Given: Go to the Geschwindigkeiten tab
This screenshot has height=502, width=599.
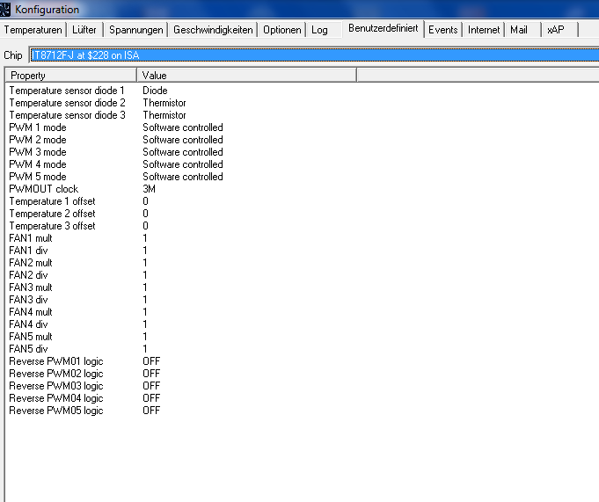Looking at the screenshot, I should tap(213, 30).
